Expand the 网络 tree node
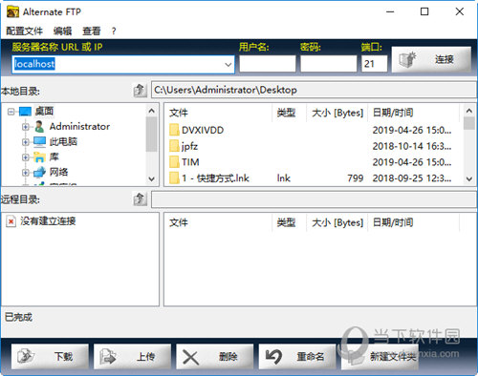 [x=26, y=173]
